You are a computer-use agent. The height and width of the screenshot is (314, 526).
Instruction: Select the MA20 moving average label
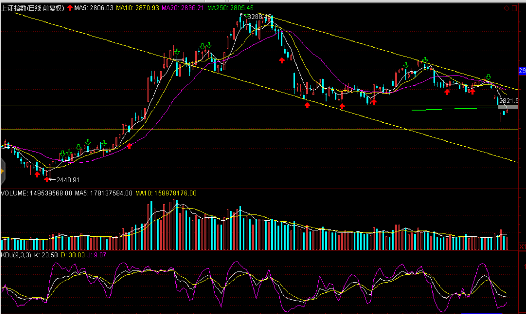click(x=183, y=8)
